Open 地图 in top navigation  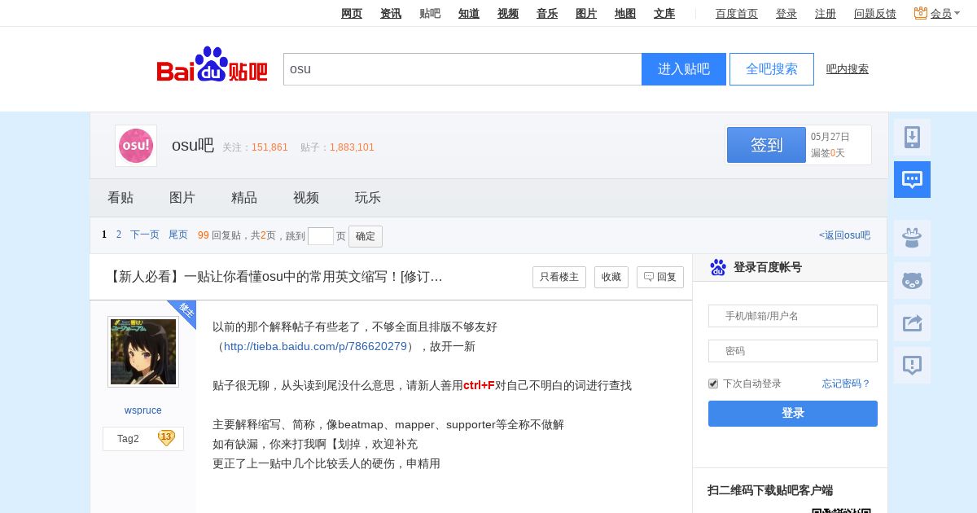click(x=625, y=13)
